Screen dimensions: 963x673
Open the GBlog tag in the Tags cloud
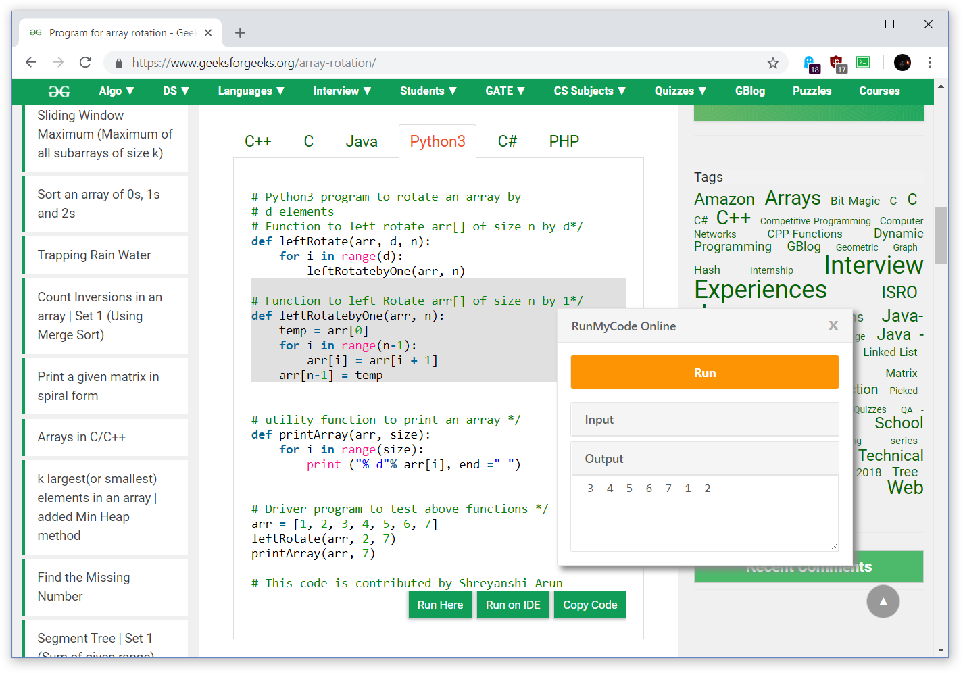tap(804, 247)
